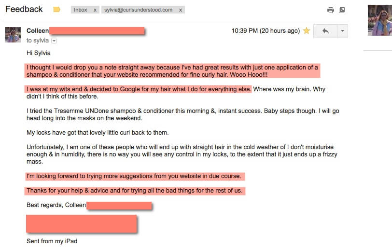Toggle the yellow star on email

307,31
